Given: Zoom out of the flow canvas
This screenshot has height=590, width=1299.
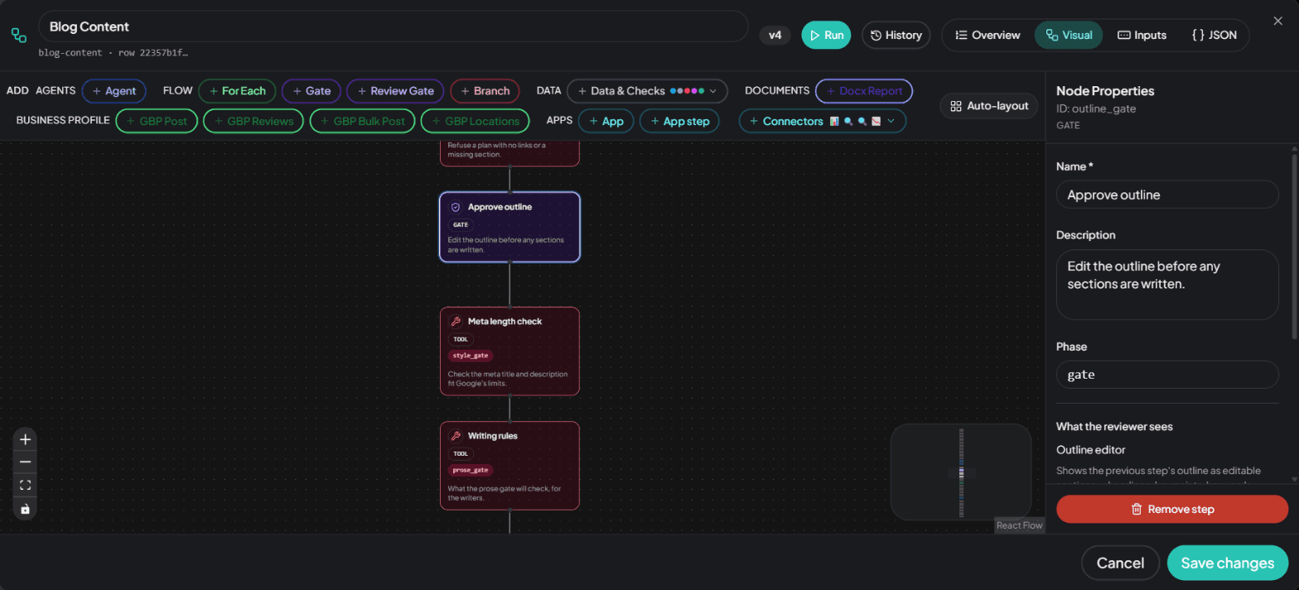Looking at the screenshot, I should pos(25,462).
